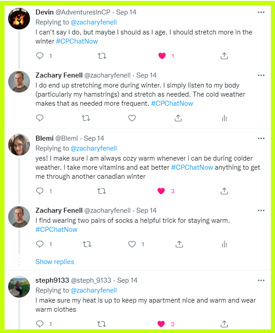
Task: Retweet Devin's stretching tweet
Action: click(102, 56)
